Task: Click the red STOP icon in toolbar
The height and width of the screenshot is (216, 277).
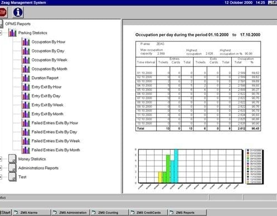Action: click(3, 12)
